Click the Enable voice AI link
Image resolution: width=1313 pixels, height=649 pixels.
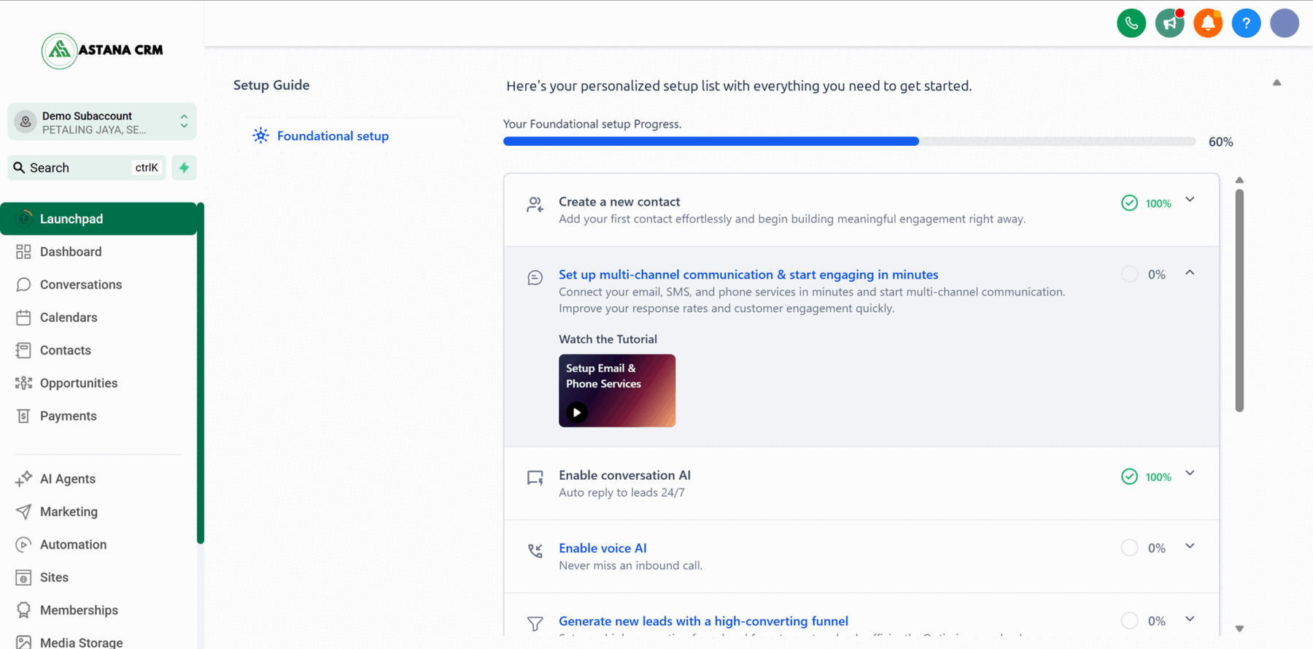tap(603, 548)
